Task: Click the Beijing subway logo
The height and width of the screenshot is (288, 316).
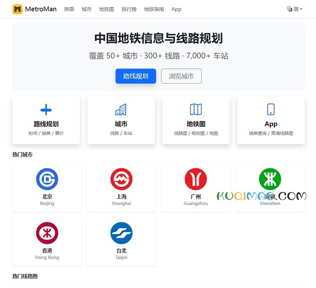Action: click(x=47, y=179)
